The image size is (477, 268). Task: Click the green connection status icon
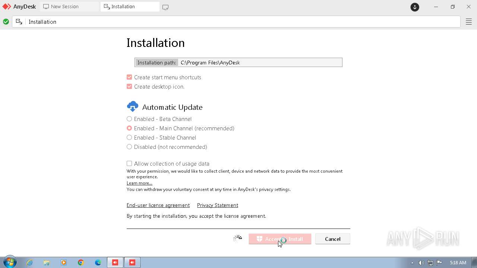click(x=6, y=22)
